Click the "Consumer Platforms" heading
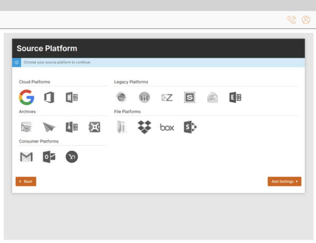316x243 pixels. point(39,142)
